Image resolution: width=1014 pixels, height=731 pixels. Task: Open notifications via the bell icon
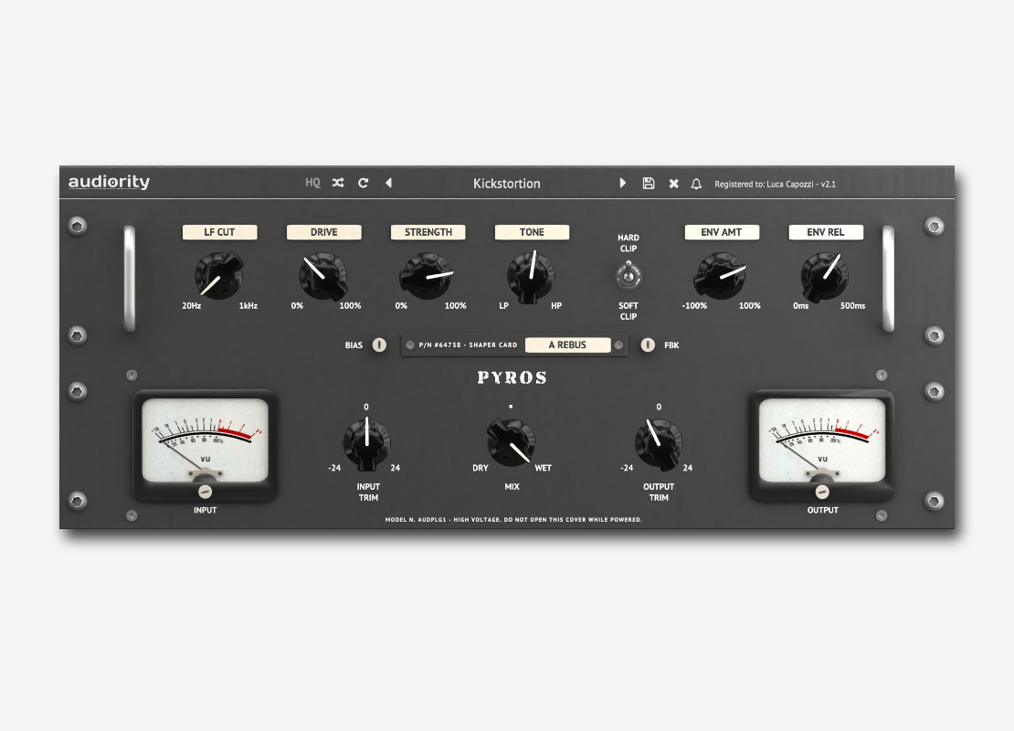pyautogui.click(x=695, y=183)
